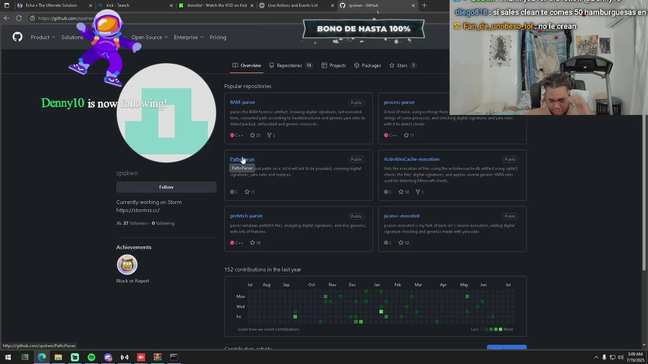Screen dimensions: 648x364
Task: Open stargazers count 10 on pcasvc-executed
Action: pyautogui.click(x=403, y=243)
